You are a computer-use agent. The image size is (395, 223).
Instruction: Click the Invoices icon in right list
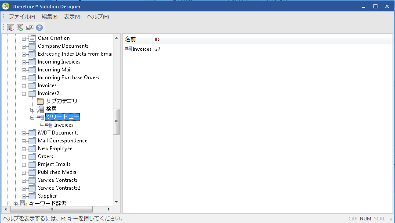click(x=128, y=49)
